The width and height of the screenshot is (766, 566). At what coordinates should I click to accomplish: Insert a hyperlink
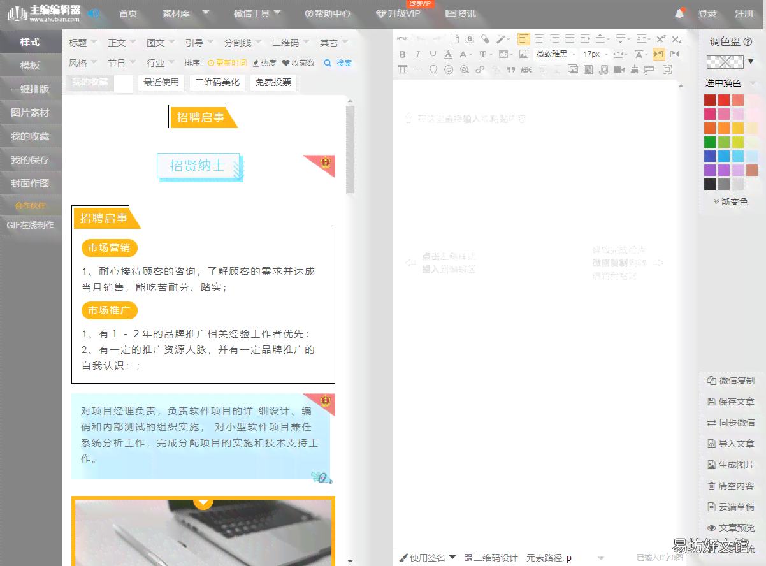(x=480, y=69)
